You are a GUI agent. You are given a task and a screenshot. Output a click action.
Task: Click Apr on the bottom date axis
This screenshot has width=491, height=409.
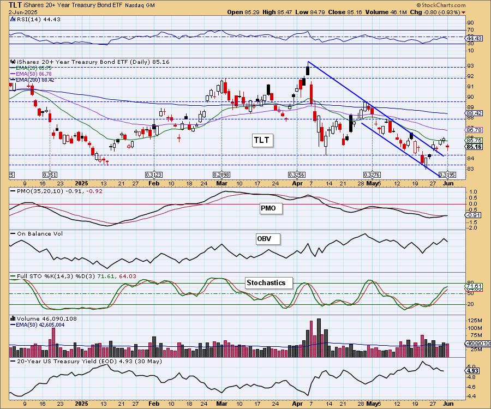(x=297, y=404)
